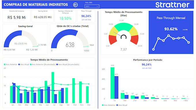The height and width of the screenshot is (110, 196).
Task: Select the Saving Geral R$ 628,05 Mil card
Action: (x=43, y=16)
